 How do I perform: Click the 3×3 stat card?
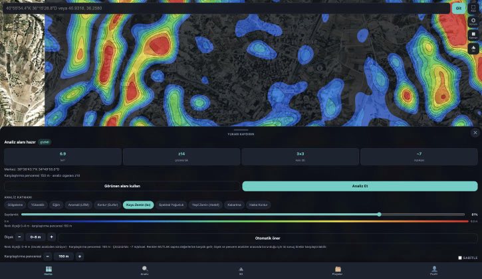click(301, 157)
